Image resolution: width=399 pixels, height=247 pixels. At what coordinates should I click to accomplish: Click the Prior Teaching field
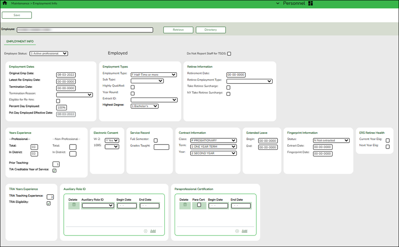56,164
